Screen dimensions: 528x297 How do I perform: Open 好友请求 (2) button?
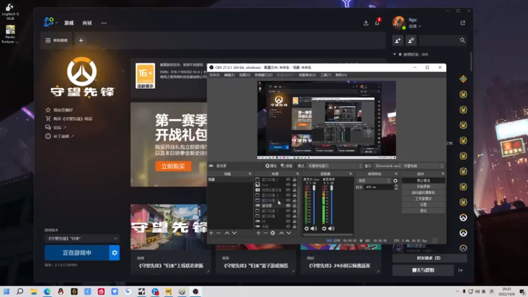(430, 258)
